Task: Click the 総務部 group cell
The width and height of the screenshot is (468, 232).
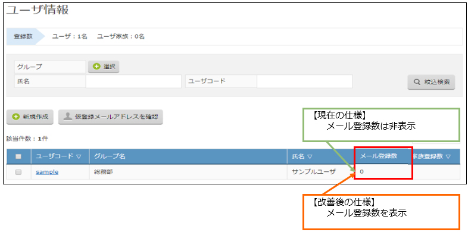Action: click(188, 172)
